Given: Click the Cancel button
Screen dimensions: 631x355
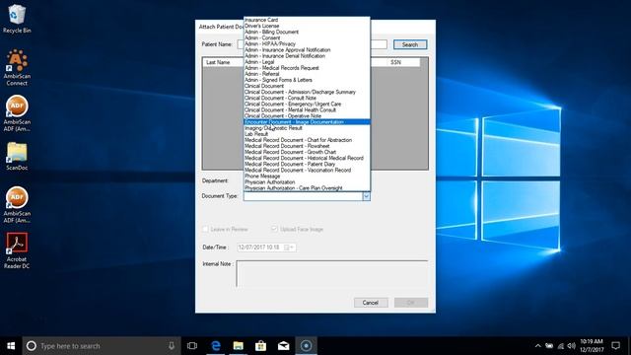Looking at the screenshot, I should pyautogui.click(x=371, y=303).
